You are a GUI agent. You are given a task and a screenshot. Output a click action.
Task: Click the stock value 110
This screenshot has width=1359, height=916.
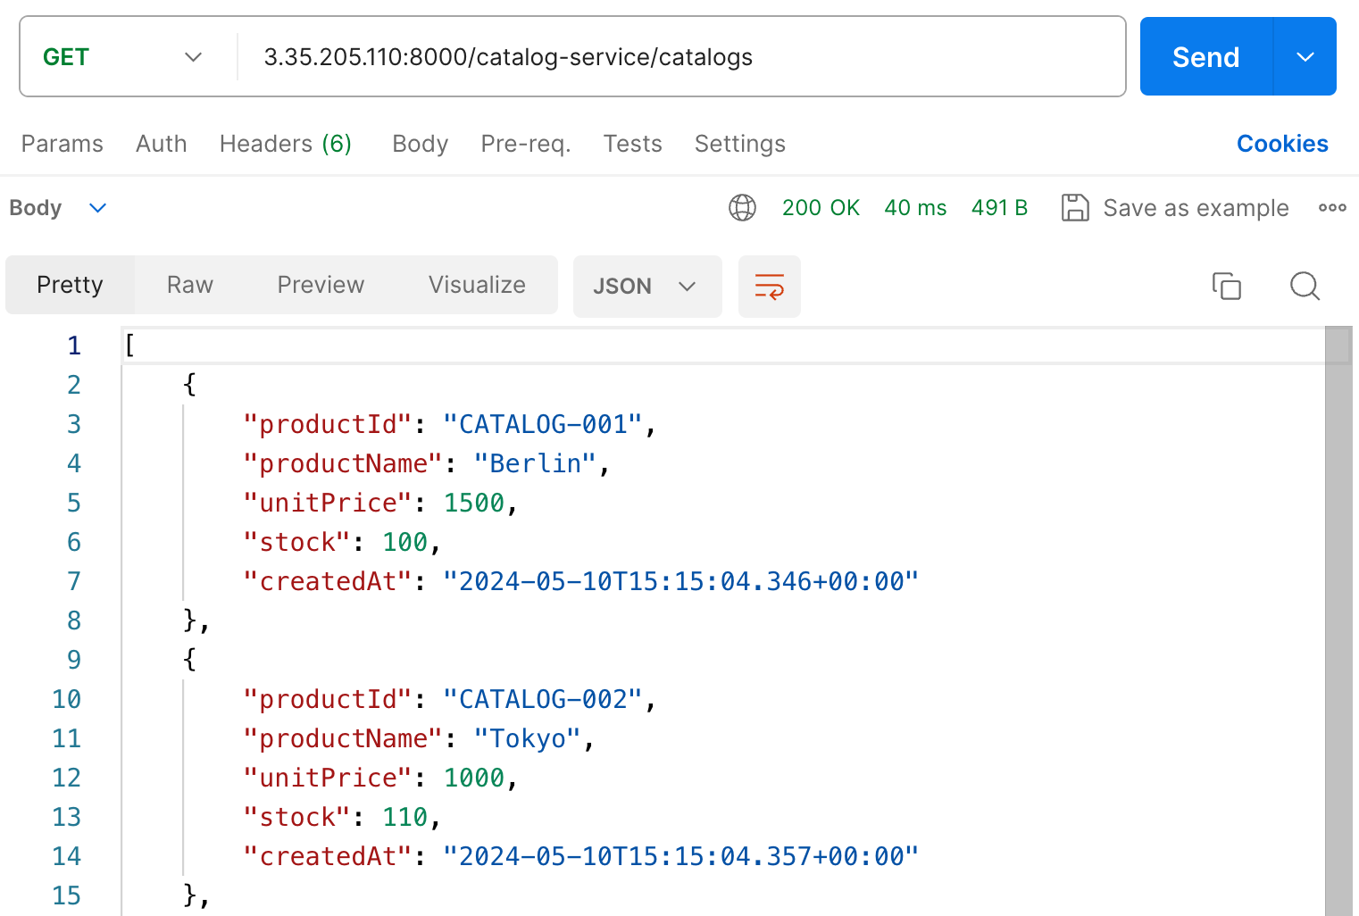[405, 817]
